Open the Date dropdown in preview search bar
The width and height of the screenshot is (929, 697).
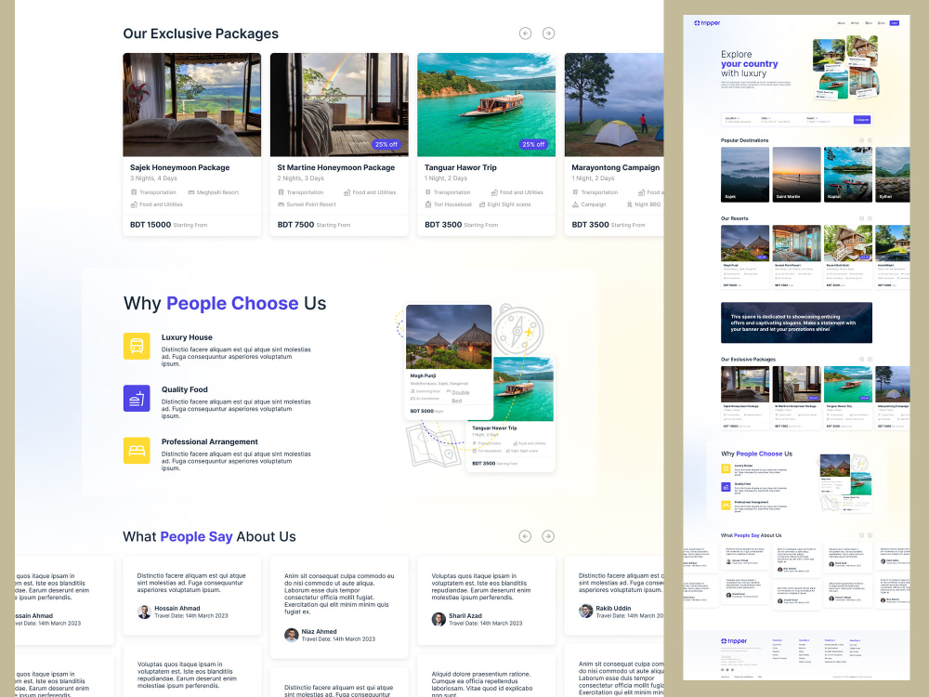[x=765, y=119]
